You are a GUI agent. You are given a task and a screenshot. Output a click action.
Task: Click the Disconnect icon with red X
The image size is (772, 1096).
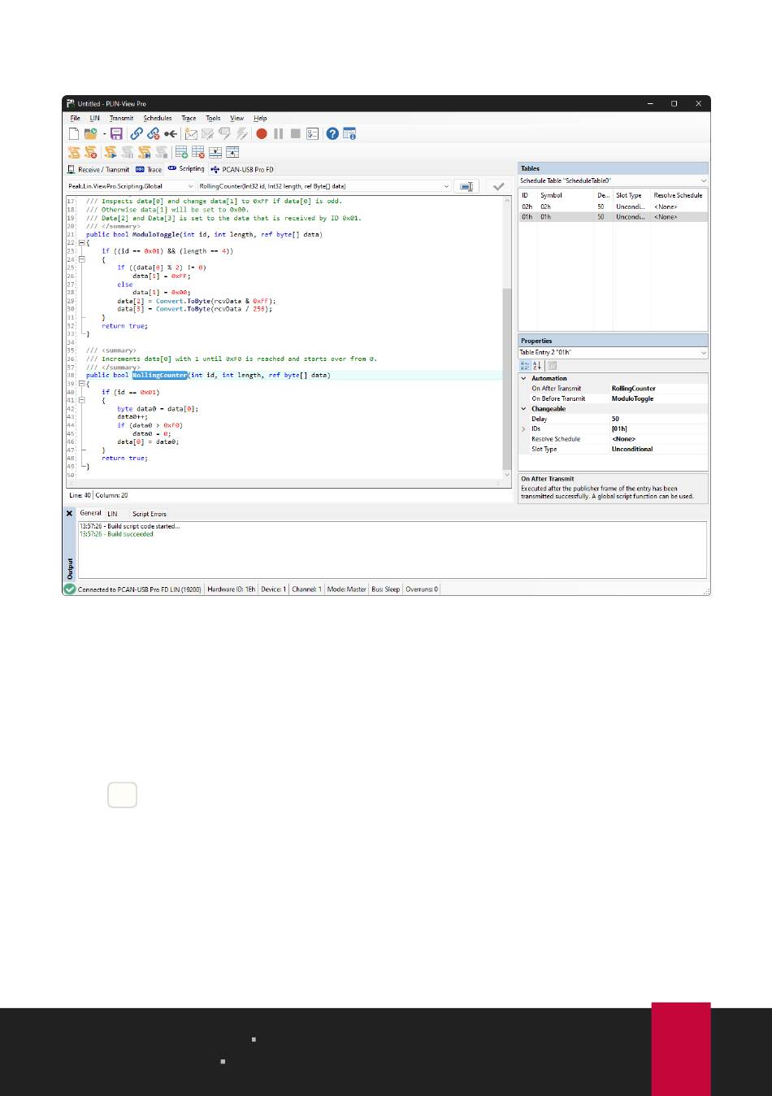[154, 133]
